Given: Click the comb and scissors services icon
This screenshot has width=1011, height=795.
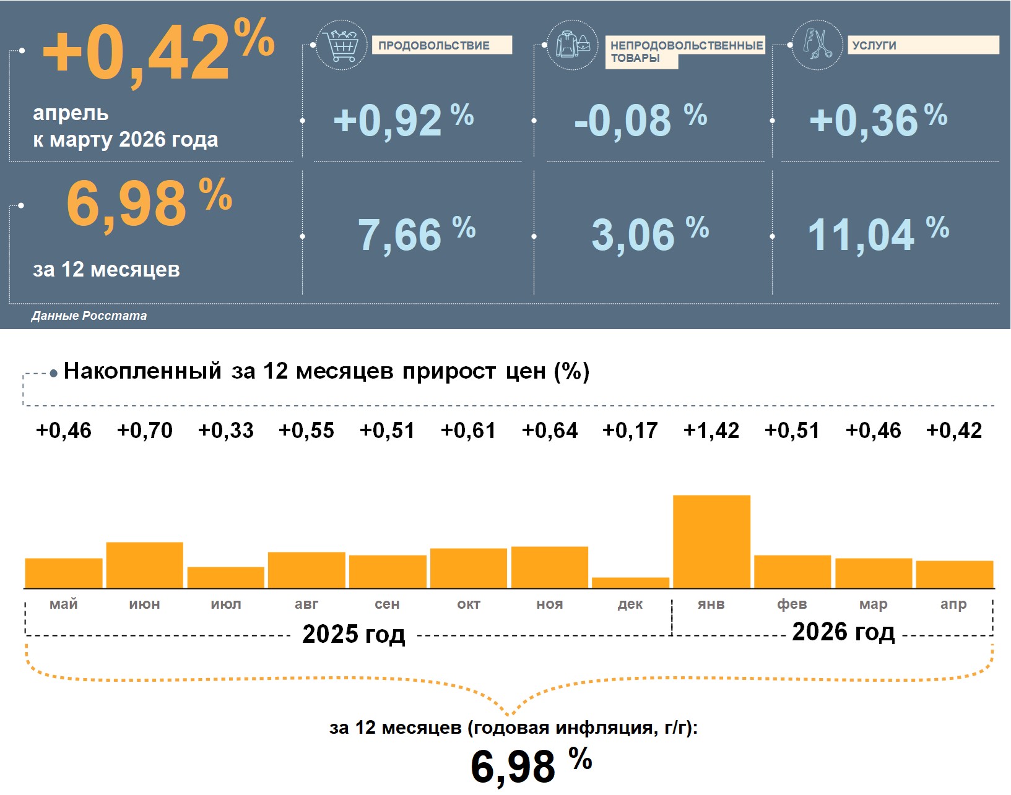Looking at the screenshot, I should pos(817,45).
